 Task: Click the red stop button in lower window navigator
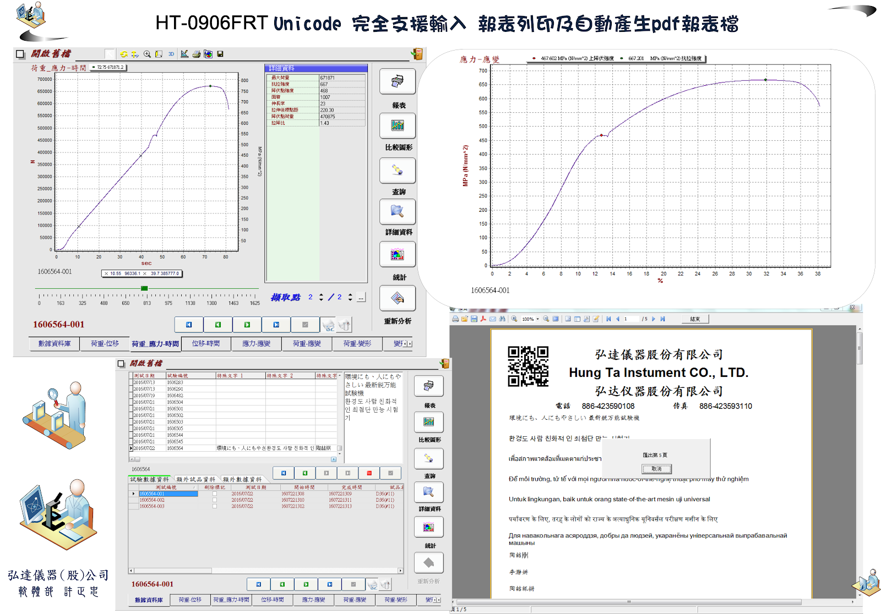click(x=369, y=473)
